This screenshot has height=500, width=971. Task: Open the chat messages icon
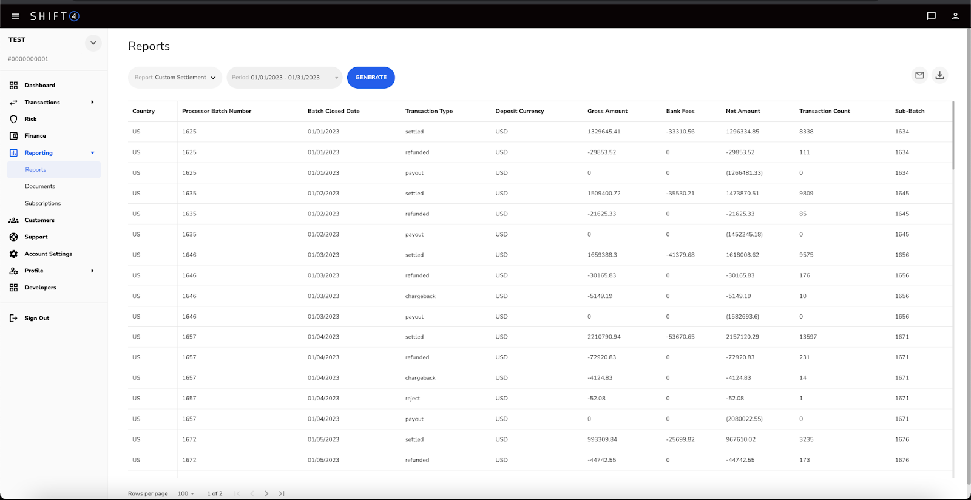pos(931,16)
